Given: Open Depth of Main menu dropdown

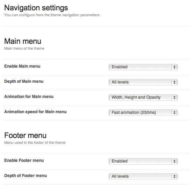Looking at the screenshot, I should coord(143,82).
